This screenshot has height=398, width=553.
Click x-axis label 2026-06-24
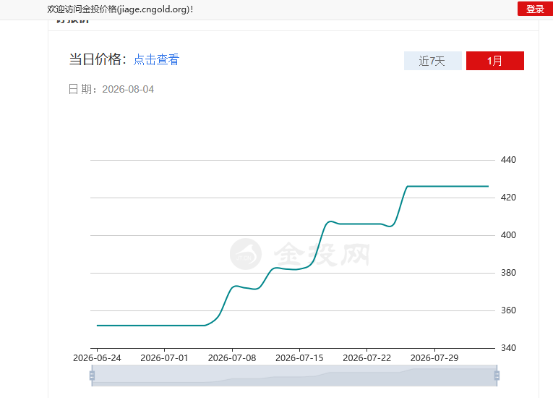coord(97,358)
